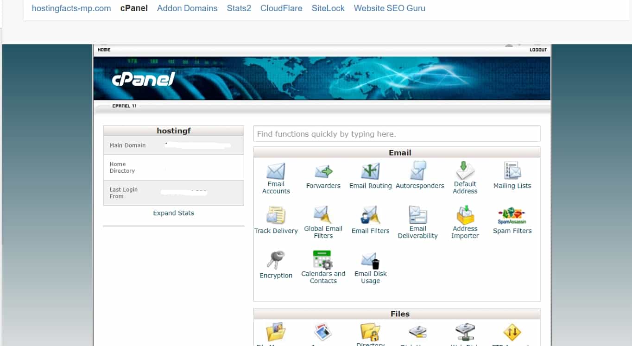Open the Default Address icon
Viewport: 632px width, 346px height.
click(x=465, y=170)
